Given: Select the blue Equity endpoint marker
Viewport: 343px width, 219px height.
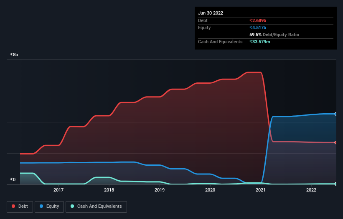Looking at the screenshot, I should [336, 114].
